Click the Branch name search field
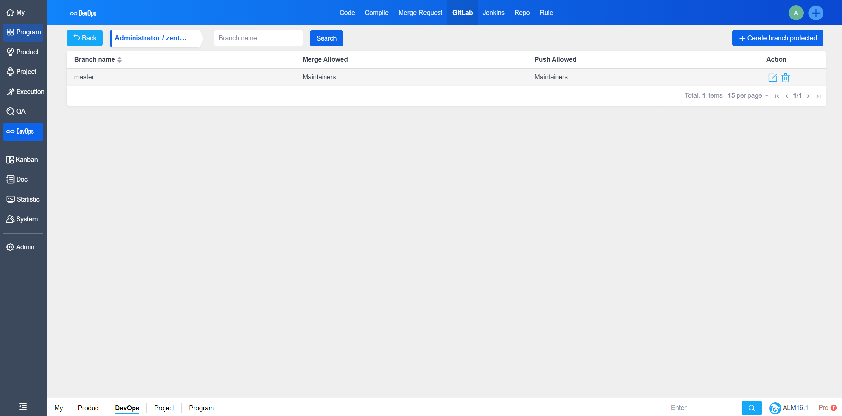 258,38
